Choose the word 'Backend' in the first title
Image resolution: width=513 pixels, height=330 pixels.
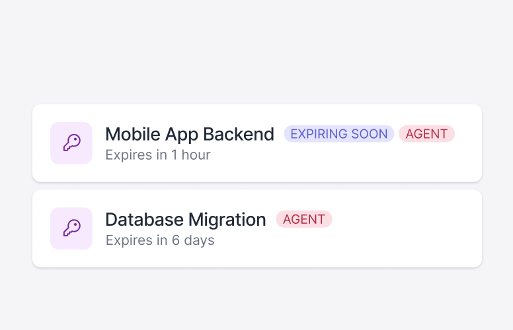[x=239, y=134]
